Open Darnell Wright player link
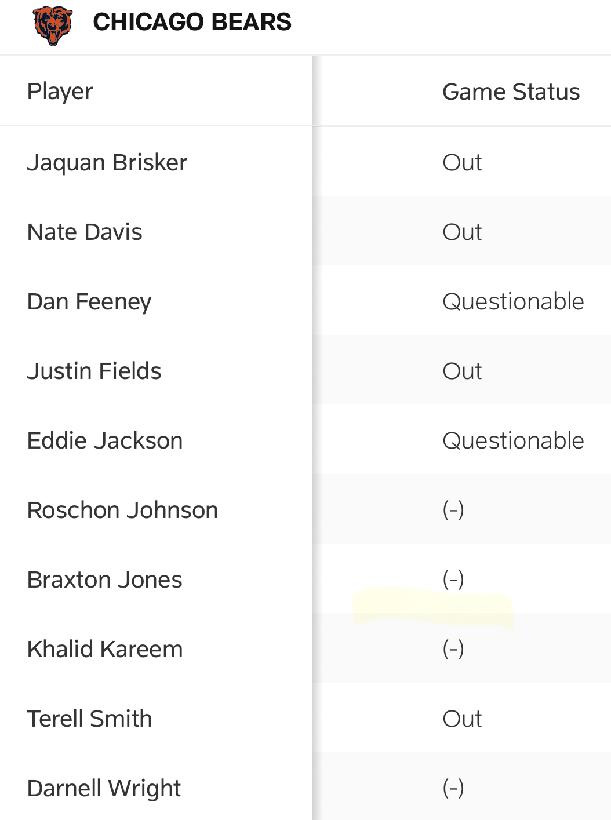611x820 pixels. [104, 789]
